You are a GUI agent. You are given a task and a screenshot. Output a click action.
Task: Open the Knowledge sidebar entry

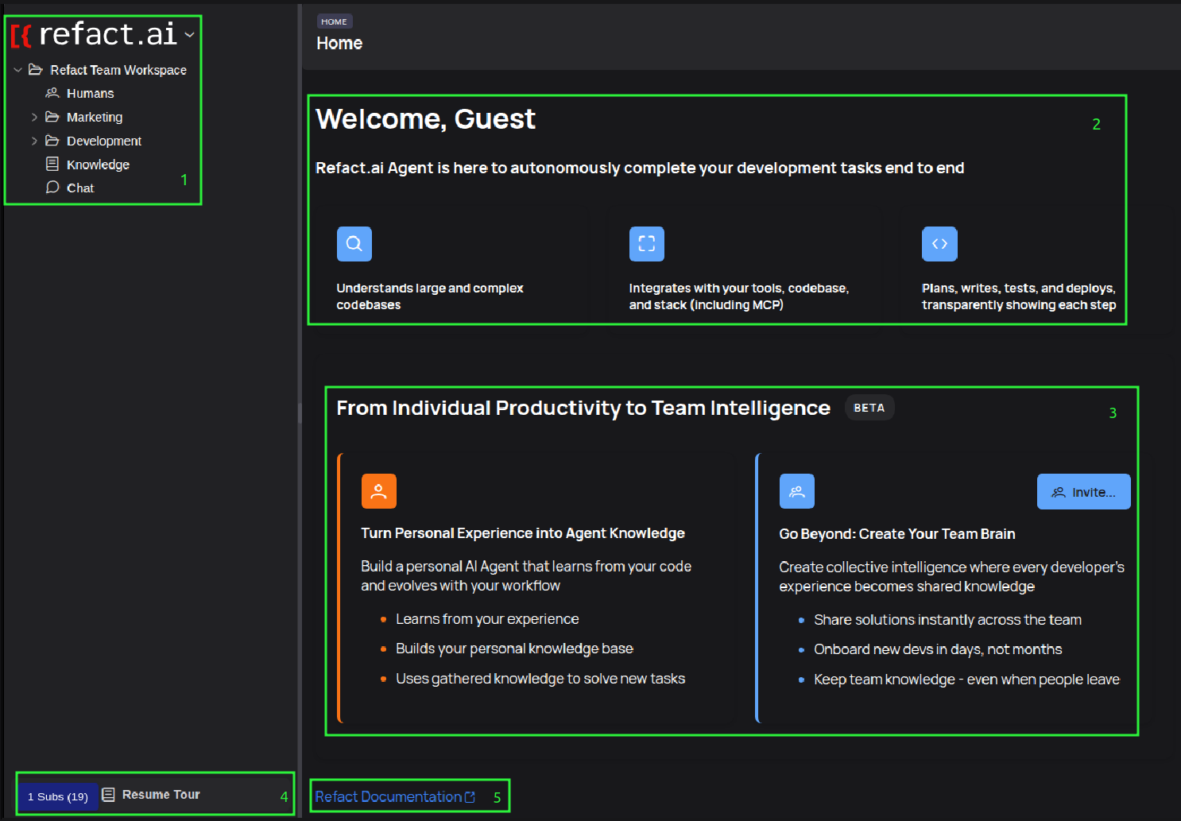pos(98,165)
